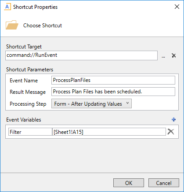Remove the Filter event variable row
Image resolution: width=184 pixels, height=192 pixels.
coord(171,132)
